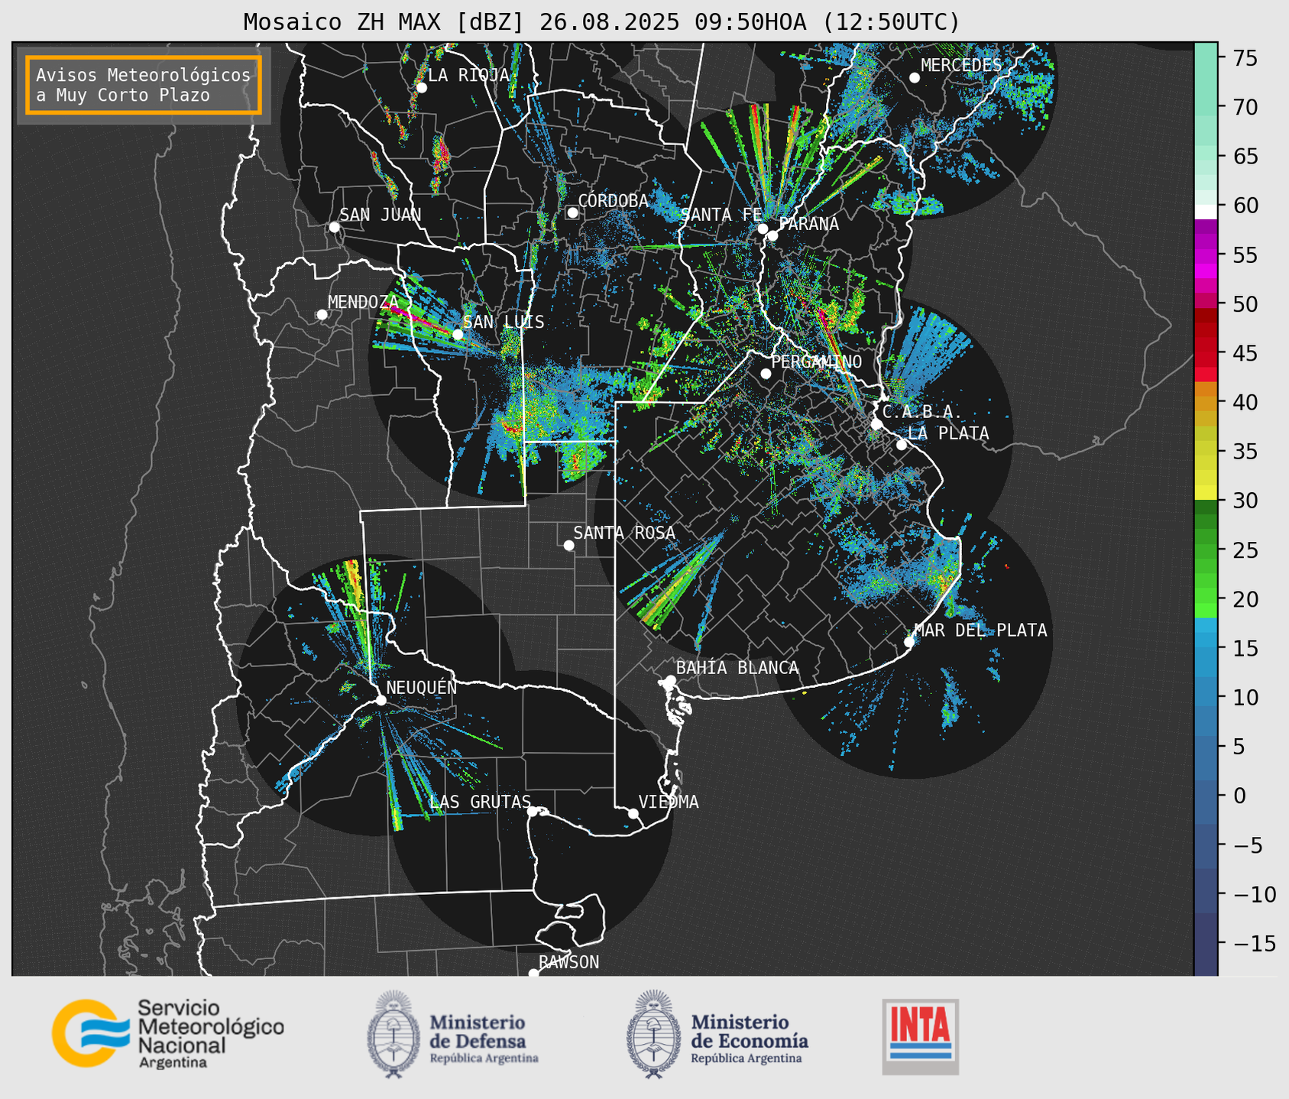Click the MAR DEL PLATA city marker dot
1289x1099 pixels.
[909, 642]
